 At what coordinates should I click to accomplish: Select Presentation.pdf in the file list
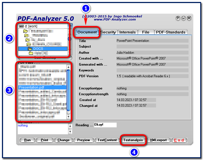[31, 87]
